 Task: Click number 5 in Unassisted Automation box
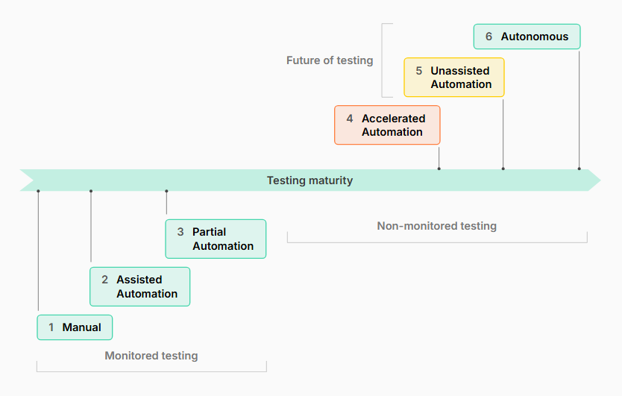(x=418, y=71)
